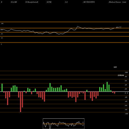
Task: Click the MUTHOOTFIN ticker text in header
Action: point(89,2)
